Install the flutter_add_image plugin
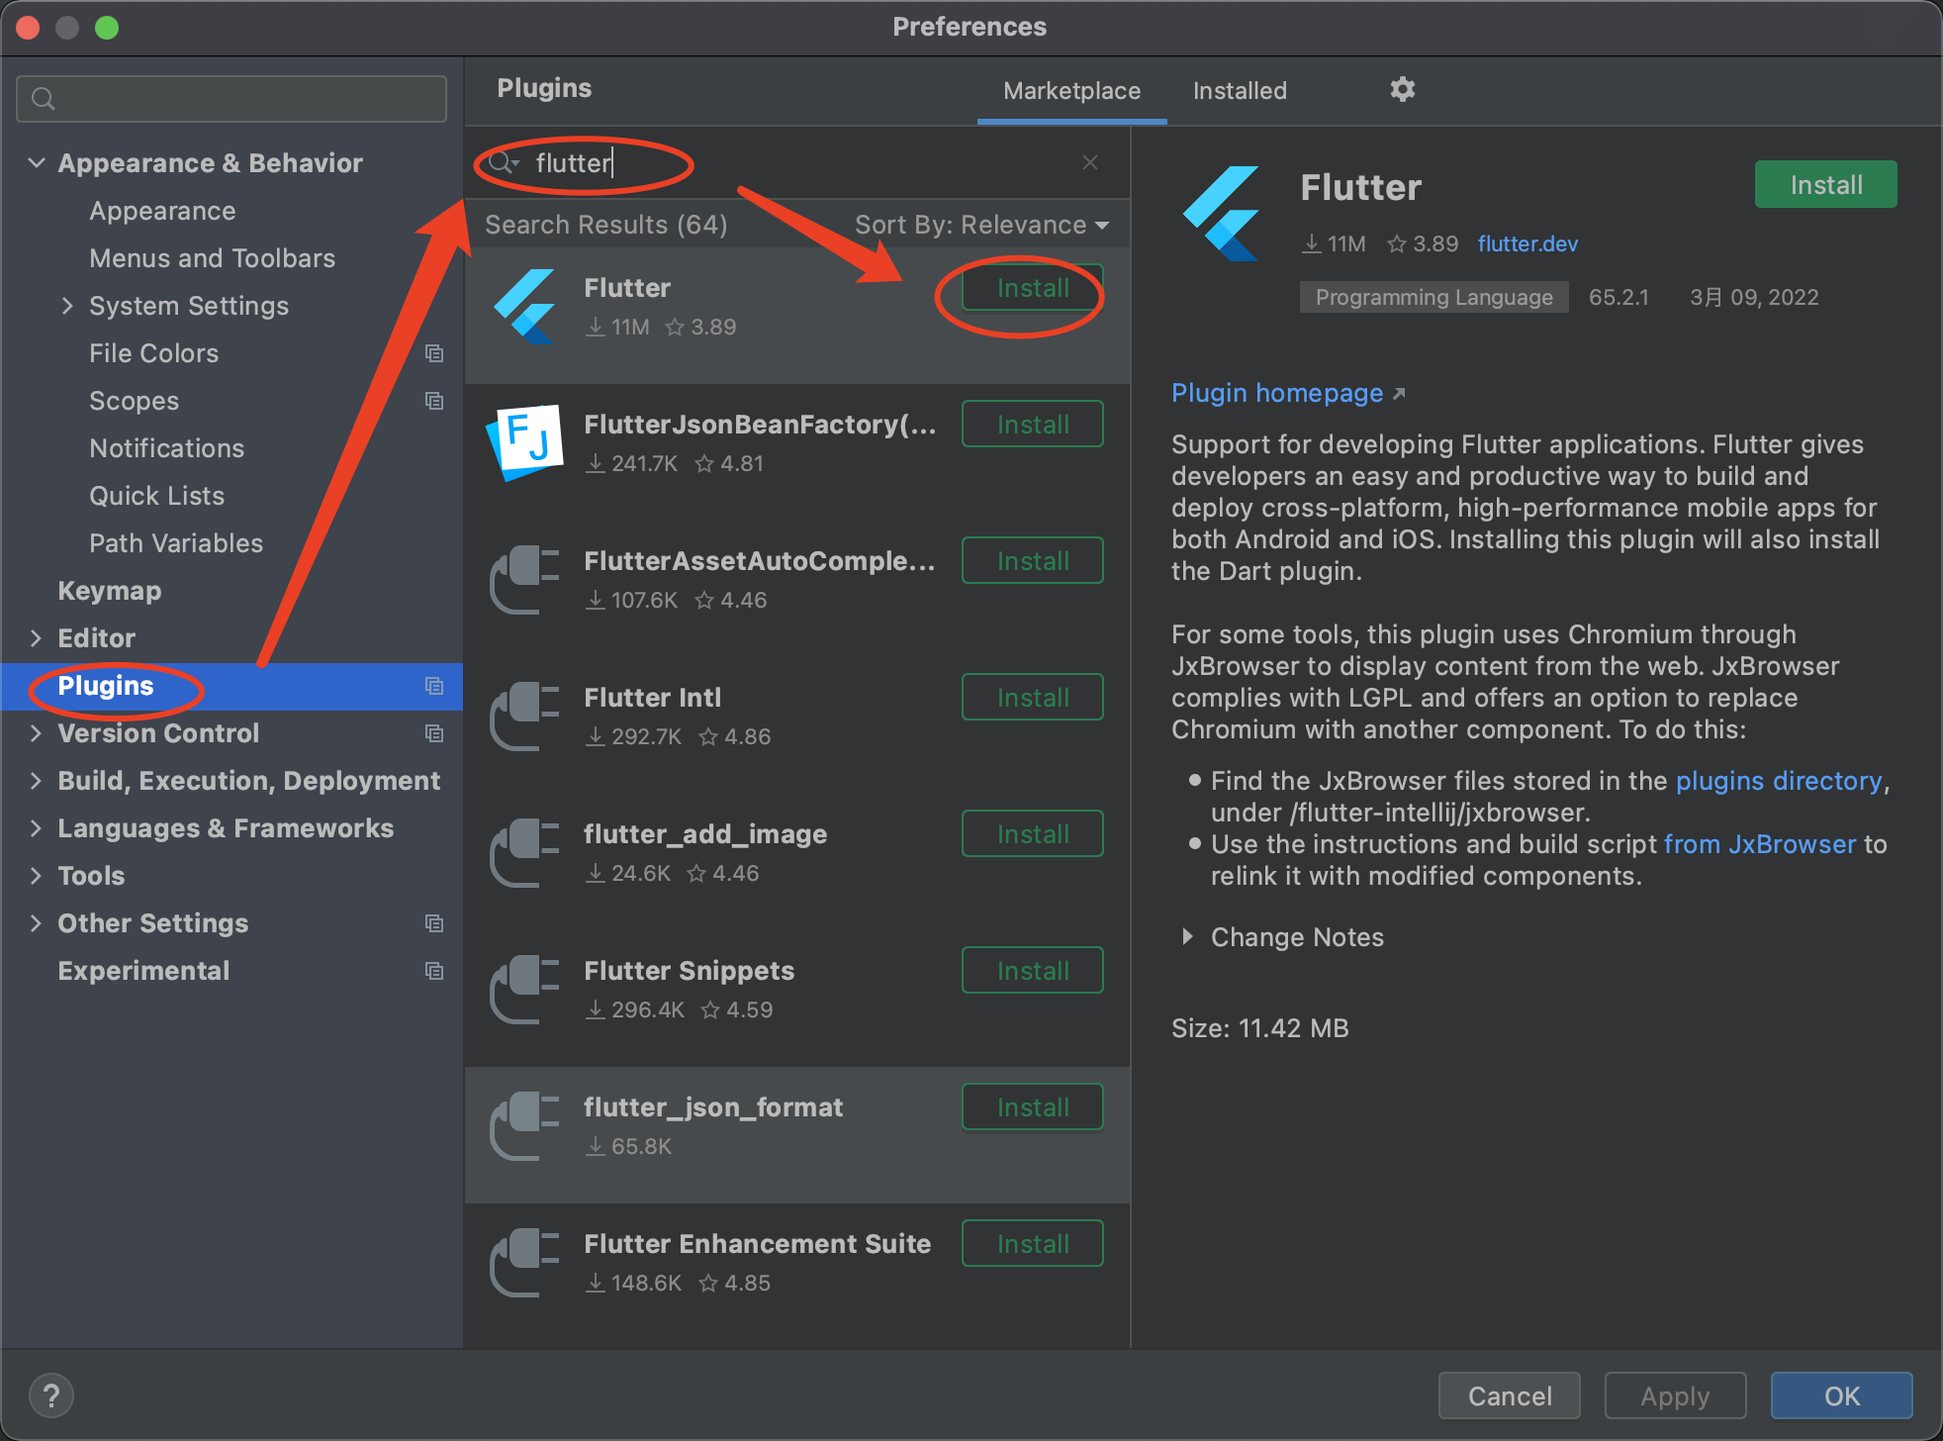The height and width of the screenshot is (1441, 1943). click(1032, 834)
